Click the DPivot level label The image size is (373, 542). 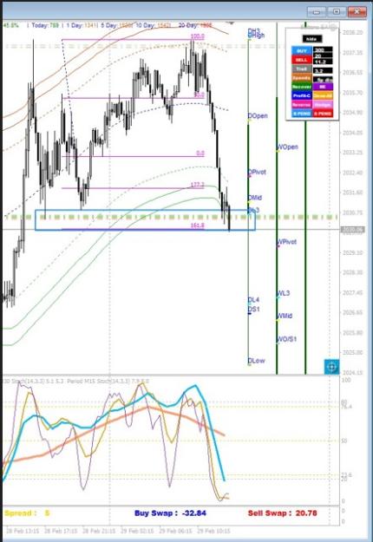tap(257, 172)
